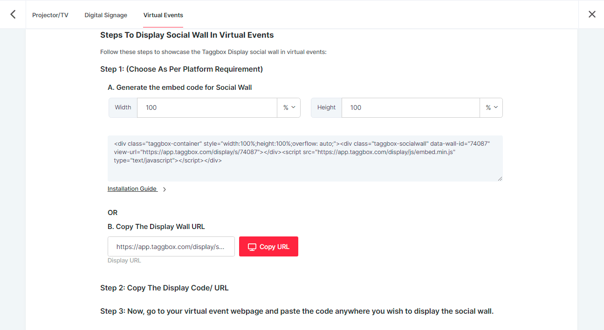The height and width of the screenshot is (330, 604).
Task: Click the Width value input field
Action: pyautogui.click(x=207, y=108)
